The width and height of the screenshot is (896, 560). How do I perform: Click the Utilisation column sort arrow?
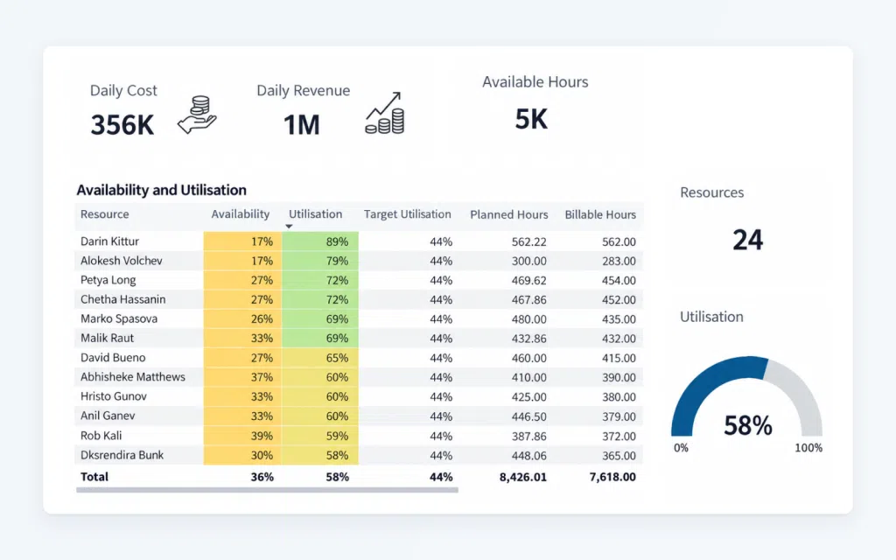(x=289, y=227)
